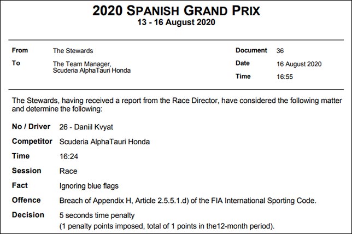The height and width of the screenshot is (234, 352).
Task: Select the incident time 16:24
Action: [68, 156]
